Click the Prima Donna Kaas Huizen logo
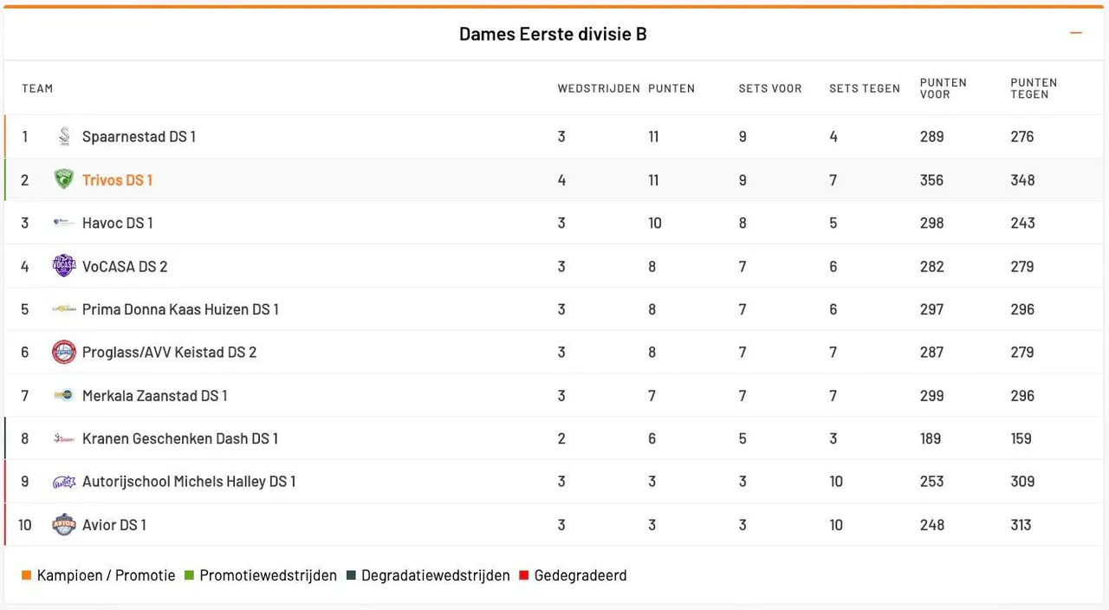 coord(64,309)
